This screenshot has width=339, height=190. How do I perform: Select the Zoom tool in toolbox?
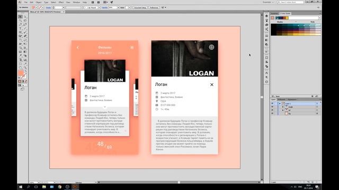[25, 68]
